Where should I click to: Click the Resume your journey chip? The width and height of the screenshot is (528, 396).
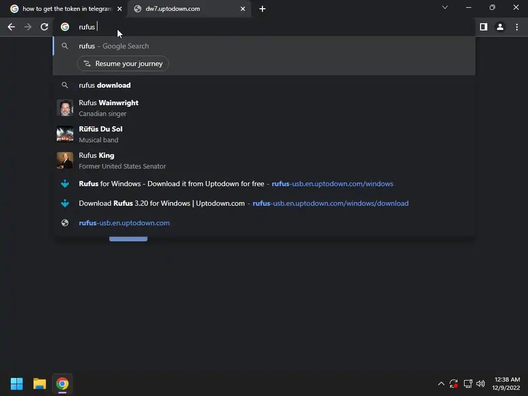click(123, 63)
